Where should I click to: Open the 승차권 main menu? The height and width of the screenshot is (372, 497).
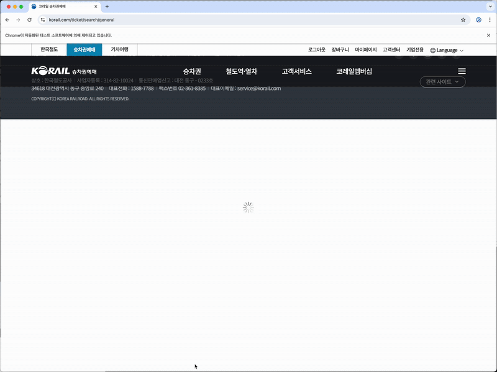pos(192,71)
